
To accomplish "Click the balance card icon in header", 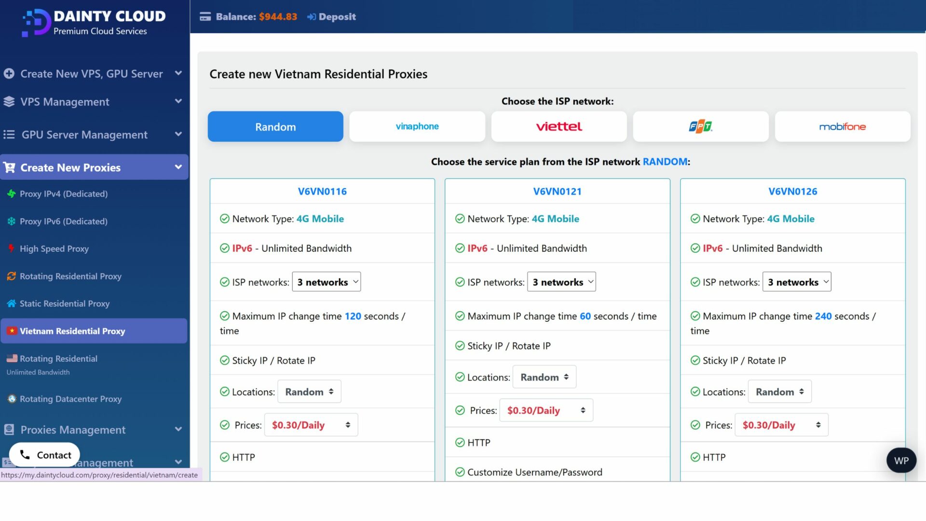I will click(x=205, y=17).
